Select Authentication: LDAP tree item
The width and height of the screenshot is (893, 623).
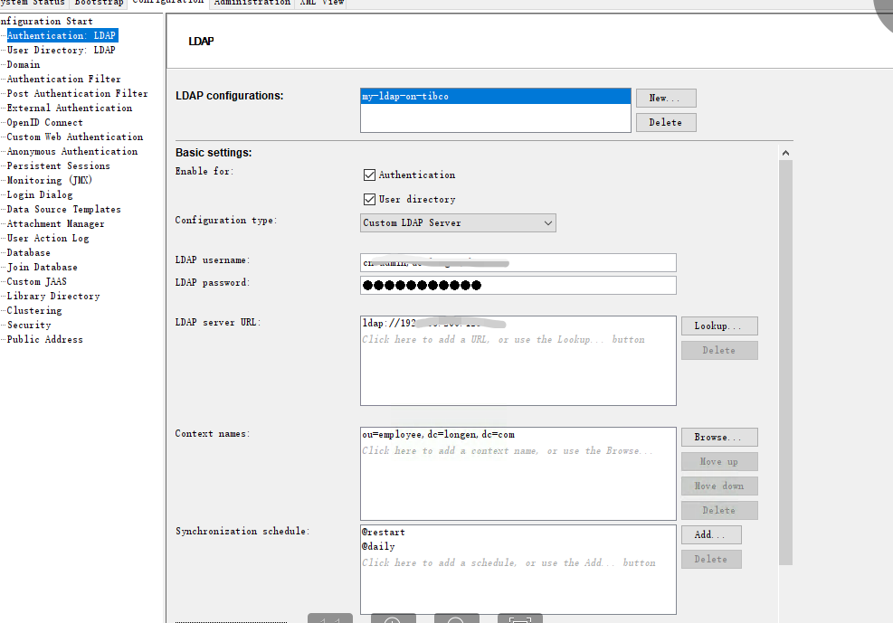point(62,35)
